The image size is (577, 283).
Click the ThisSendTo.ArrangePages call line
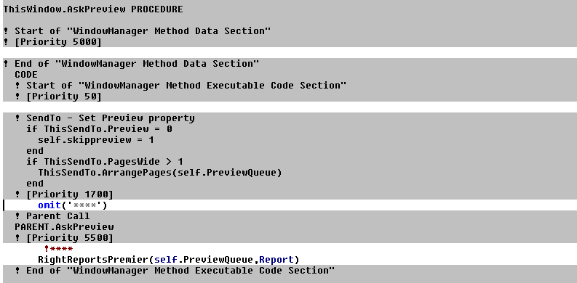tap(159, 173)
